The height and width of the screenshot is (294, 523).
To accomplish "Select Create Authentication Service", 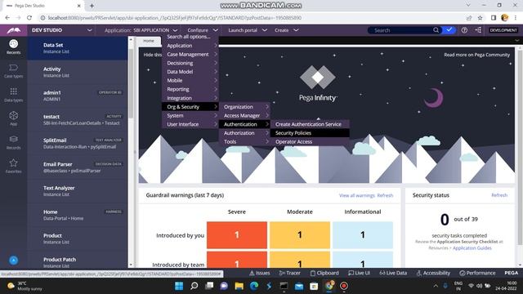I will tap(310, 124).
